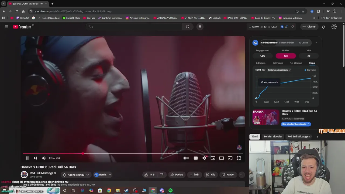
Task: Open Red Bull Miksteyp channel name link
Action: pyautogui.click(x=41, y=173)
